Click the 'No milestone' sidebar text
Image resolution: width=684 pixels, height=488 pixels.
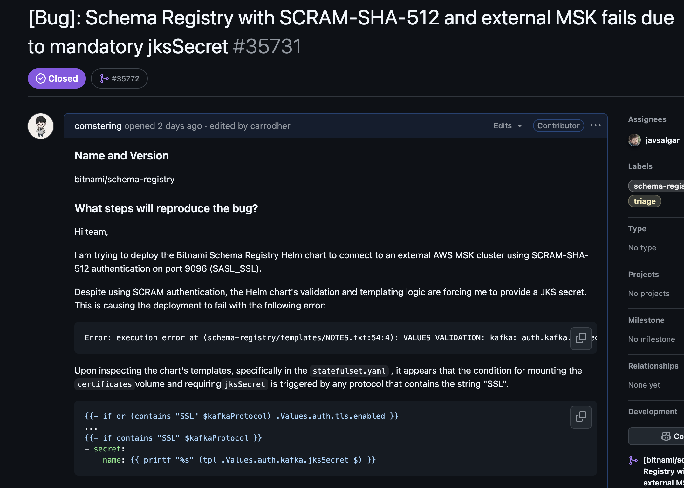(652, 339)
